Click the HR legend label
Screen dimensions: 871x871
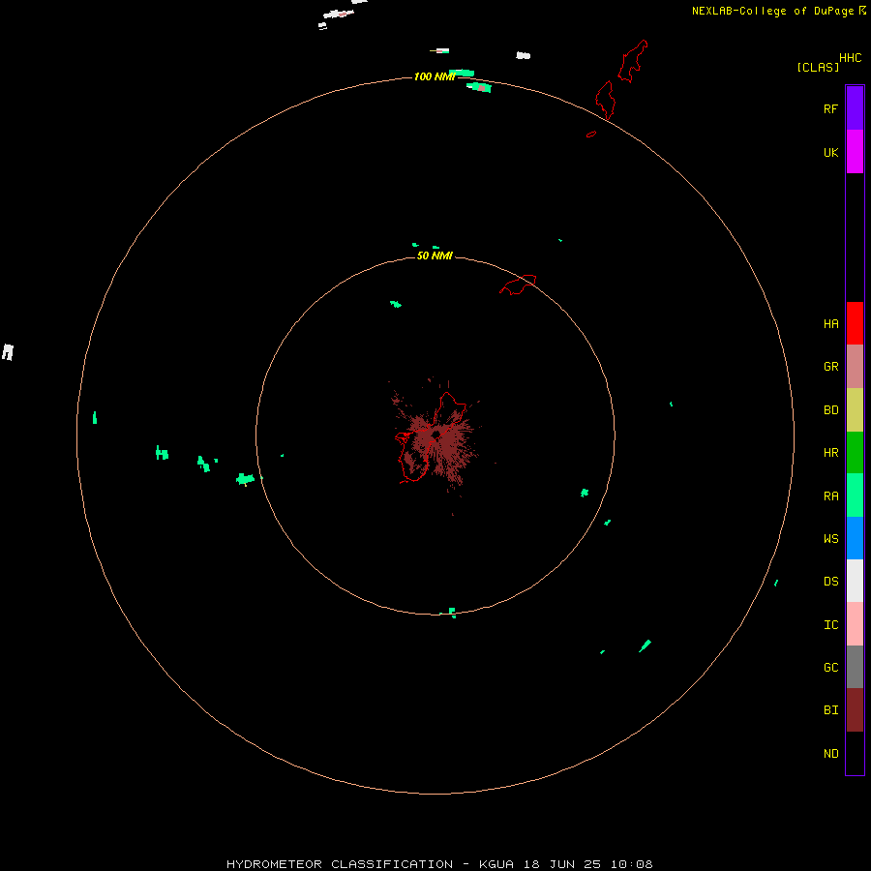[830, 453]
